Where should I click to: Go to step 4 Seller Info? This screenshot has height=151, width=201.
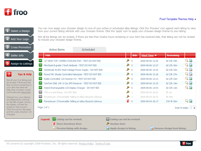click(19, 55)
